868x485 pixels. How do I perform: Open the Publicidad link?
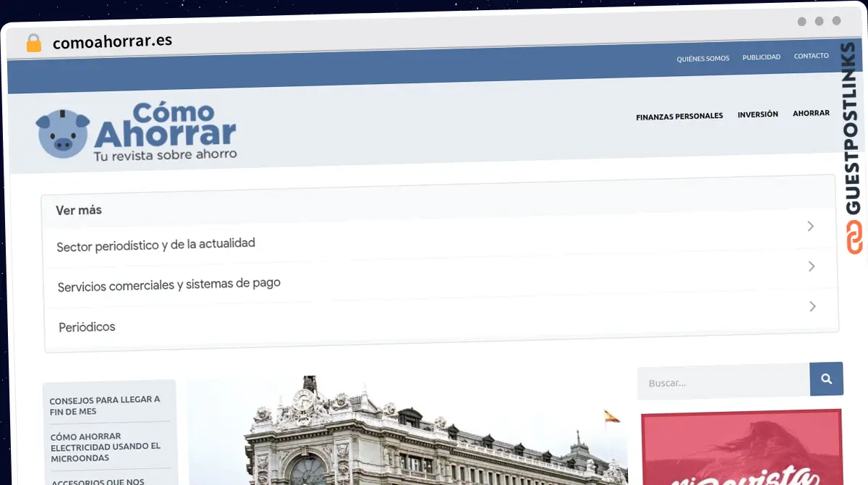[x=762, y=57]
